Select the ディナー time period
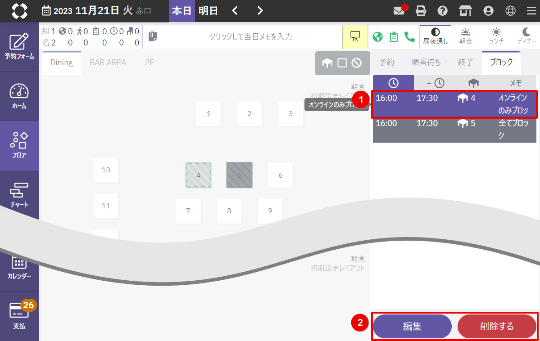This screenshot has width=540, height=341. [526, 36]
